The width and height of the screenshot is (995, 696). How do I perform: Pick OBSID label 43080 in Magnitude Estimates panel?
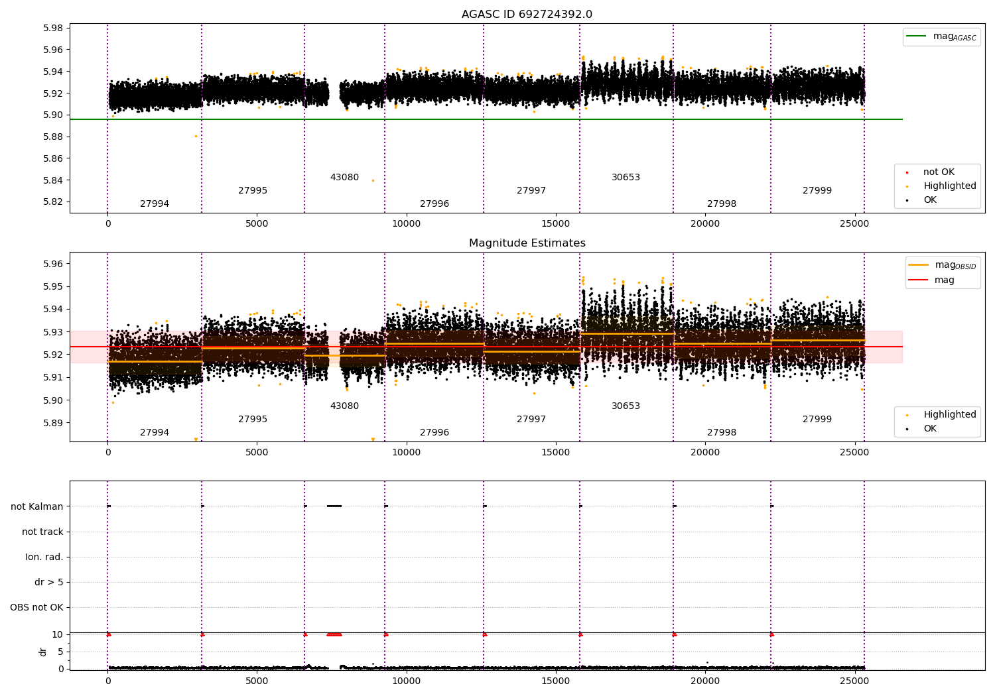point(344,406)
